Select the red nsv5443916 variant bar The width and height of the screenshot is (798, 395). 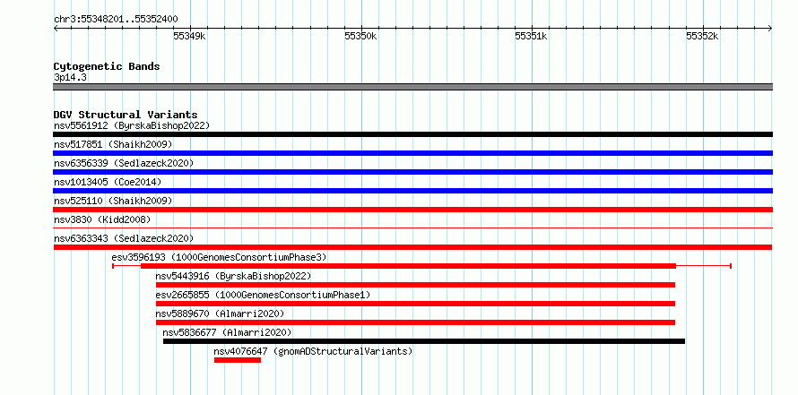tap(415, 285)
